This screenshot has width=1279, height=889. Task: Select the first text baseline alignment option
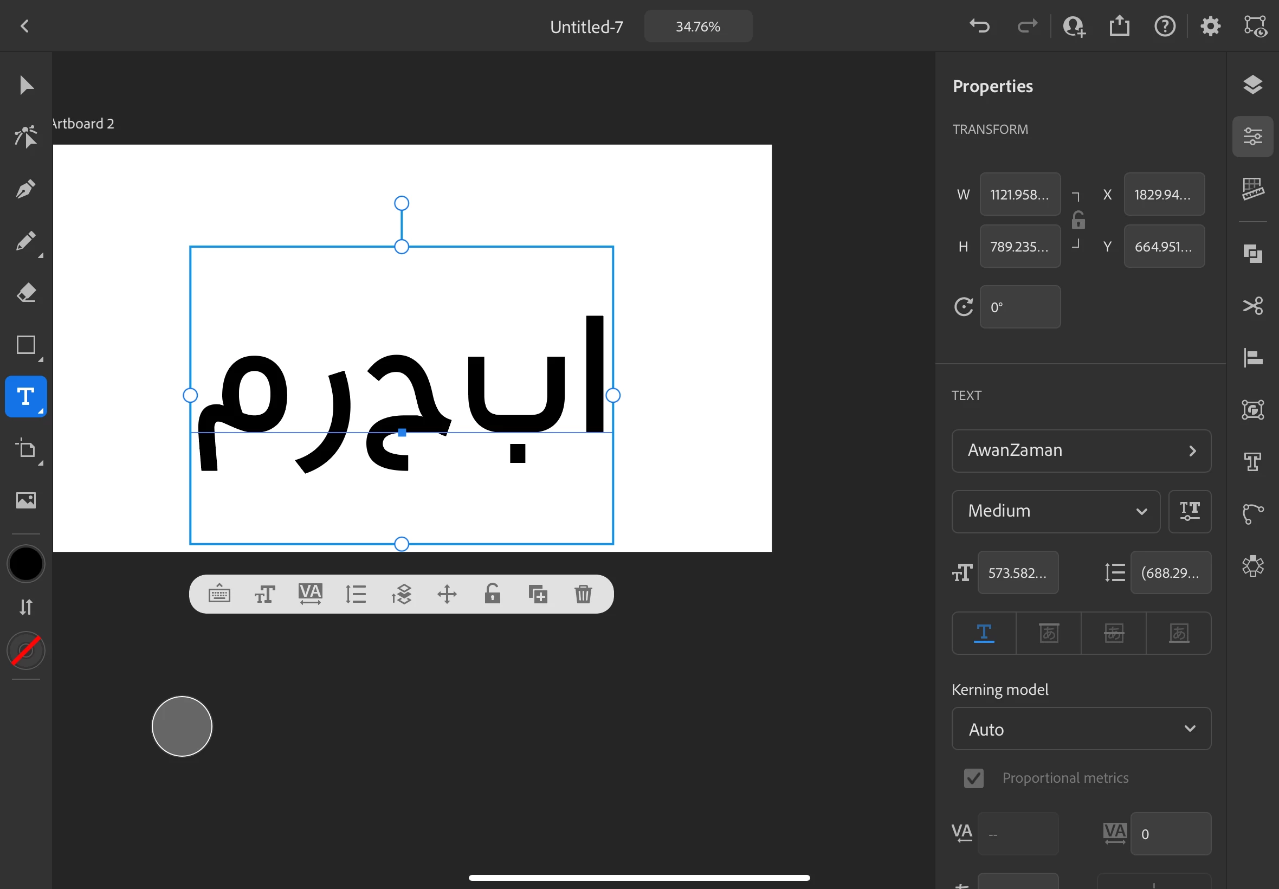point(983,633)
